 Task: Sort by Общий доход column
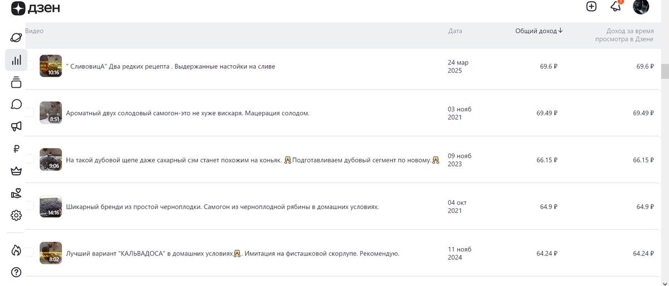(x=539, y=31)
